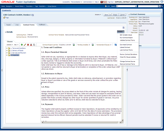Open help icon beside Edit Contract title
164x131 pixels.
(x=33, y=15)
